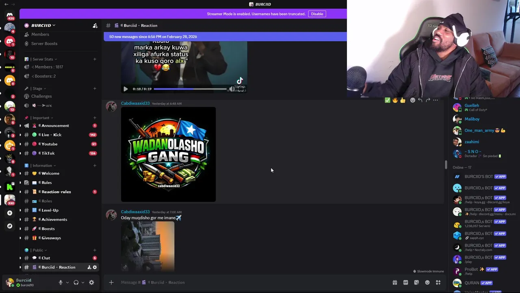
Task: Forward the message with forward arrow
Action: point(428,100)
